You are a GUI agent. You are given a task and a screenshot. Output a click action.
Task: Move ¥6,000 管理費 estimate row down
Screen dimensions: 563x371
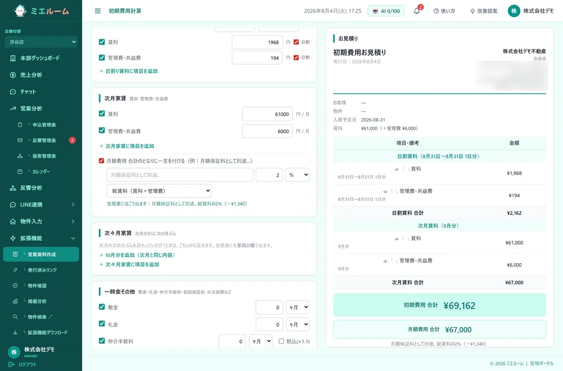[397, 261]
